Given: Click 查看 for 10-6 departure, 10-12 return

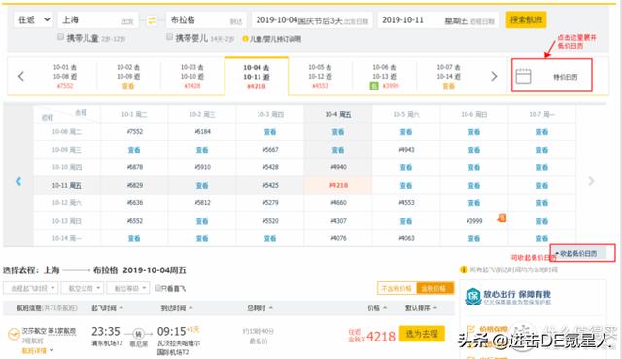Looking at the screenshot, I should click(x=474, y=203).
